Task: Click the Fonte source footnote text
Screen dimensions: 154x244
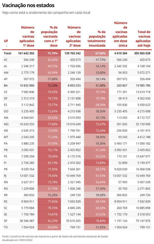Action: [55, 236]
